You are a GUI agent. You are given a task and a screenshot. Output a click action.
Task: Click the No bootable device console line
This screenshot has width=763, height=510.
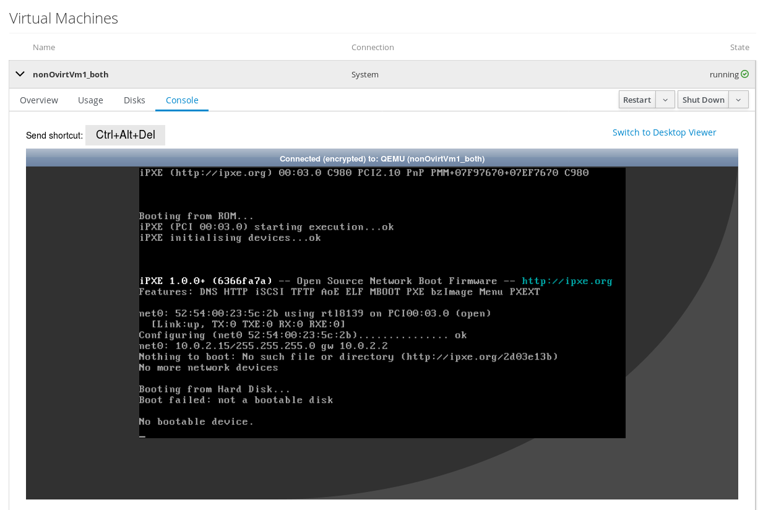(x=196, y=421)
